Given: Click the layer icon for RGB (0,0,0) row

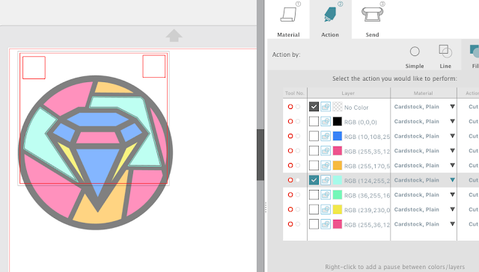Looking at the screenshot, I should 326,121.
